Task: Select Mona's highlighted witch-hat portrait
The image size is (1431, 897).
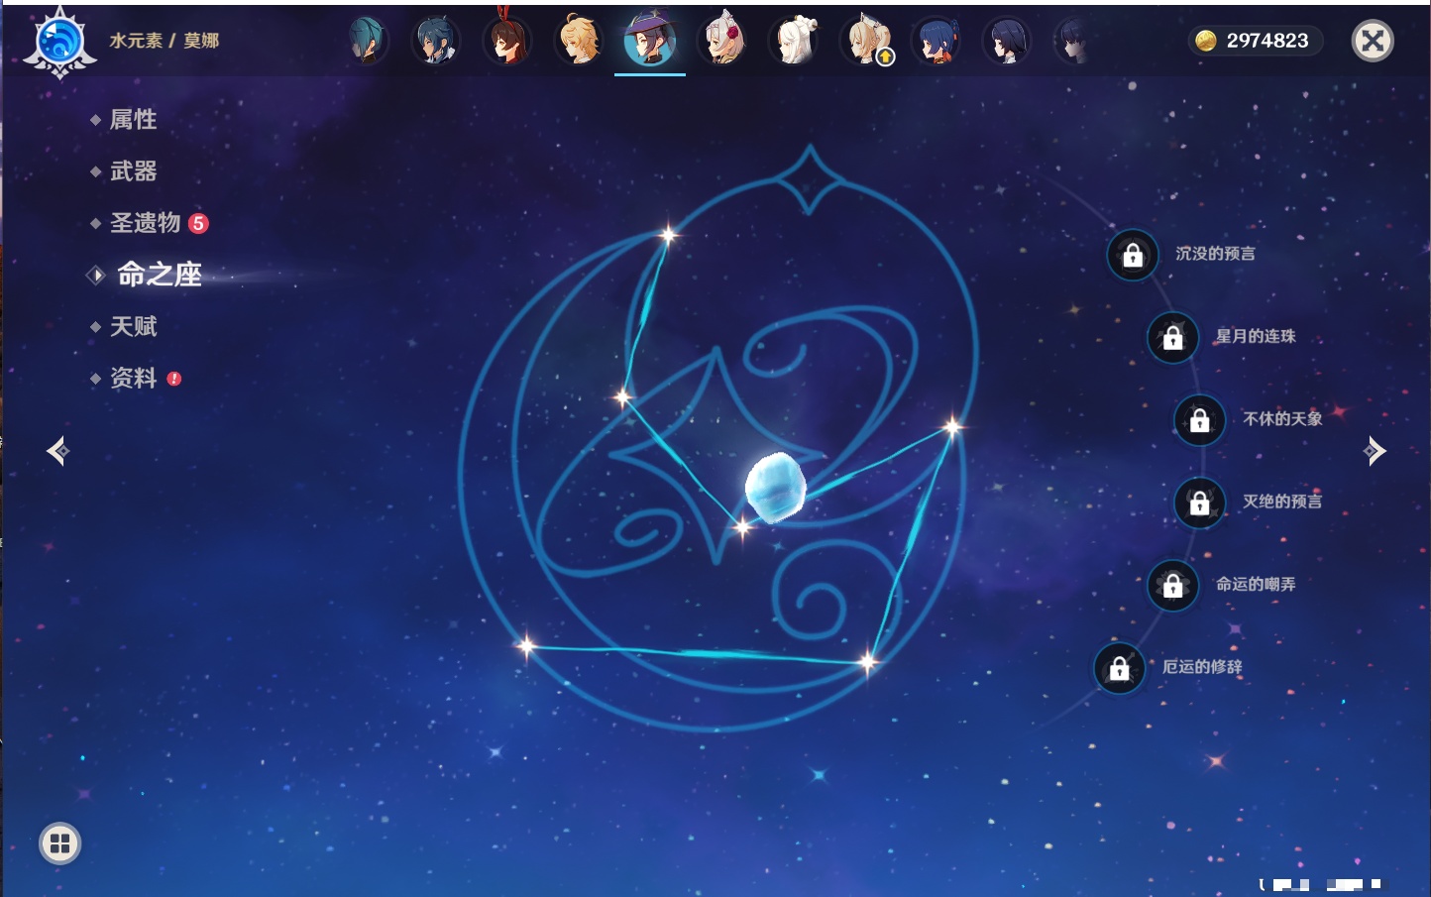Action: click(x=650, y=41)
